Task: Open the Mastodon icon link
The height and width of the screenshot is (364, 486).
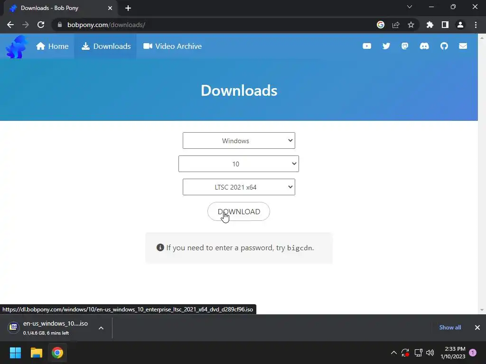Action: (x=405, y=46)
